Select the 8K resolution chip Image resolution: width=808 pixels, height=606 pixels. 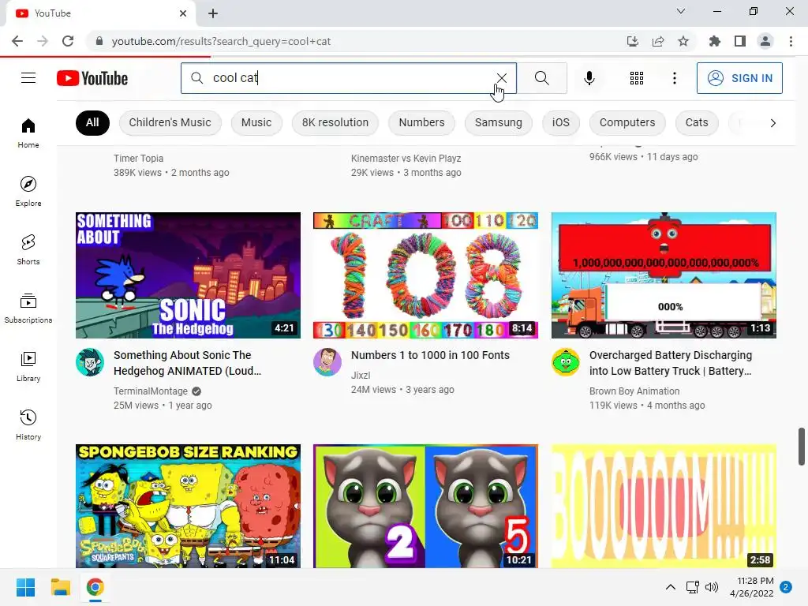pos(335,122)
